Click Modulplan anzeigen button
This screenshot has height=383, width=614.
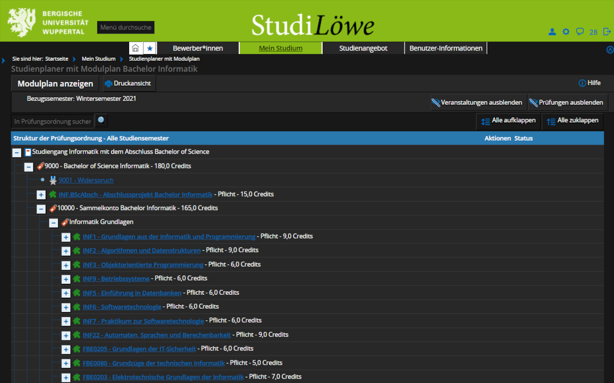coord(56,84)
